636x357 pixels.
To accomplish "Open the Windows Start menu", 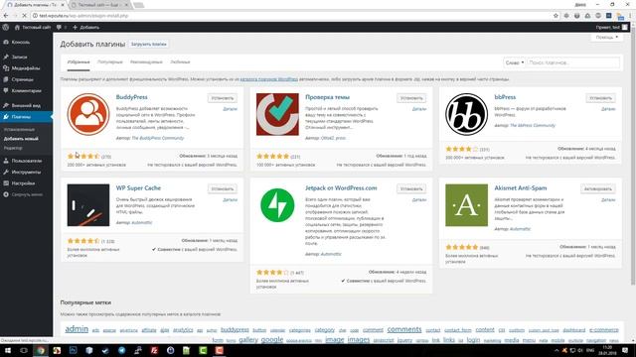I will [x=7, y=350].
